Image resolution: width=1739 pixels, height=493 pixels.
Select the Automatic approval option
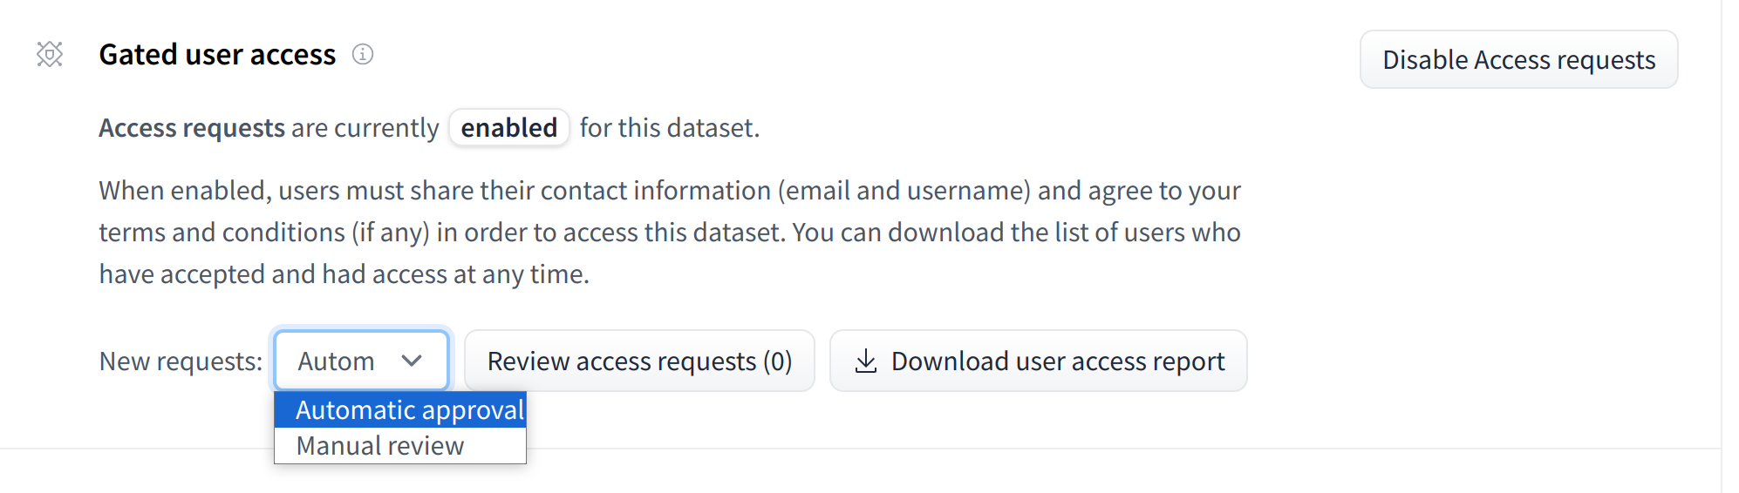pyautogui.click(x=408, y=410)
